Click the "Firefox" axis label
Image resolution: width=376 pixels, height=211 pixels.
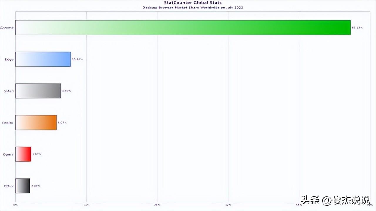(8, 123)
